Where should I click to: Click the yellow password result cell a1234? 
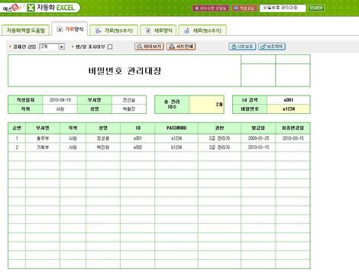289,109
